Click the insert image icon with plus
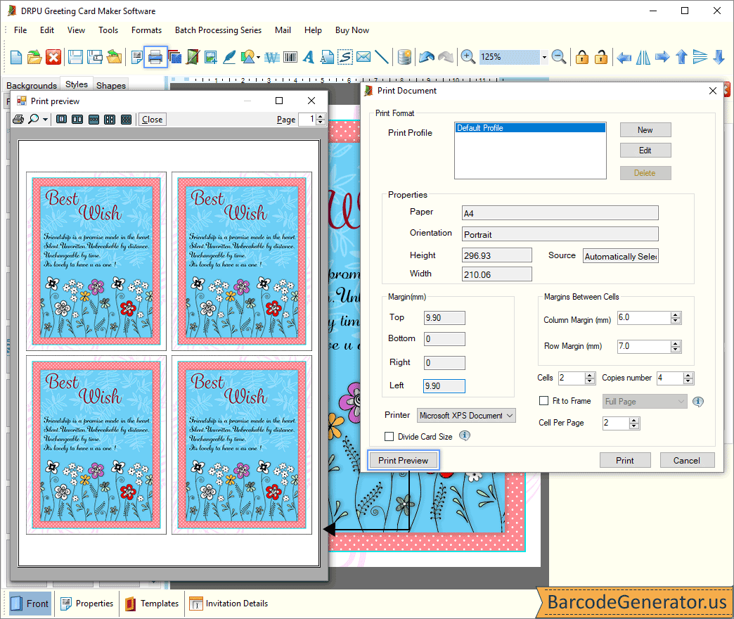 point(211,57)
